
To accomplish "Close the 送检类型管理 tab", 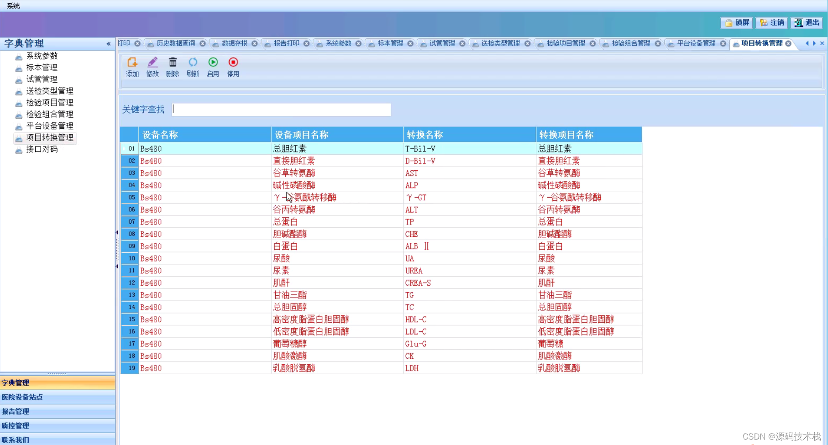I will [x=527, y=43].
